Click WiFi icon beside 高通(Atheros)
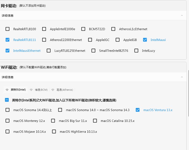 [x=53, y=90]
